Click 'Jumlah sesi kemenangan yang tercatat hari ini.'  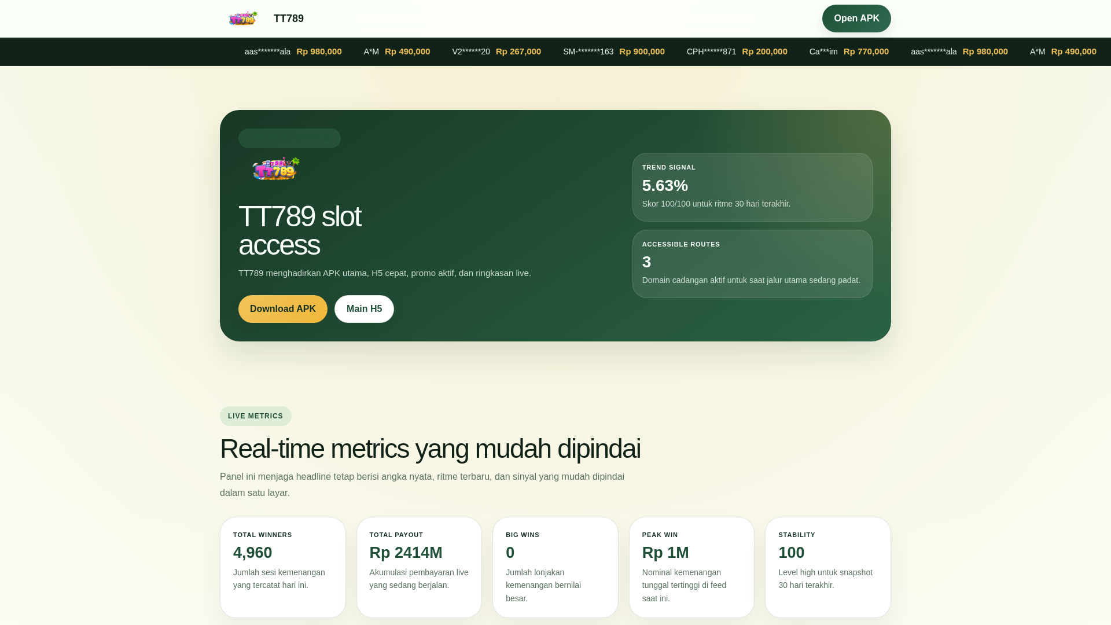point(279,579)
